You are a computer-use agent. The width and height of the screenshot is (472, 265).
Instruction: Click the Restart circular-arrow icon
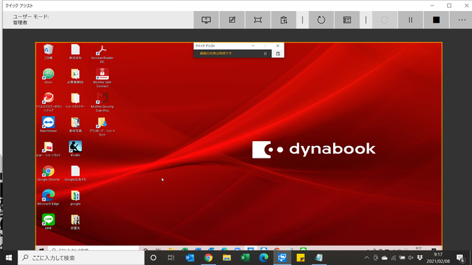pos(321,20)
